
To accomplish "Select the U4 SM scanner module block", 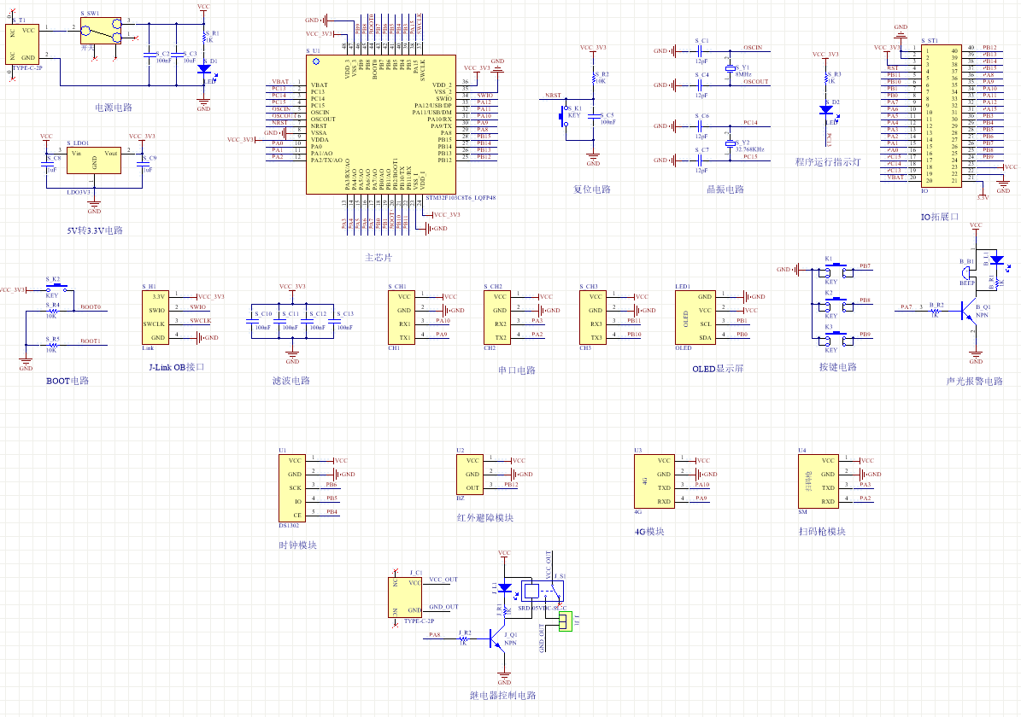I will (x=818, y=481).
